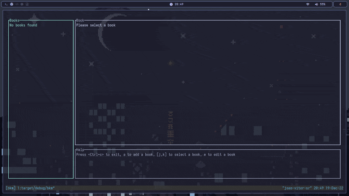Click the "Please select a book" text
The width and height of the screenshot is (349, 196).
click(96, 25)
